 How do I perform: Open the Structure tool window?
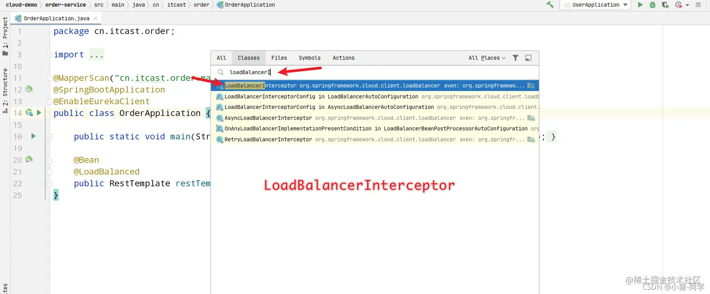click(x=5, y=91)
